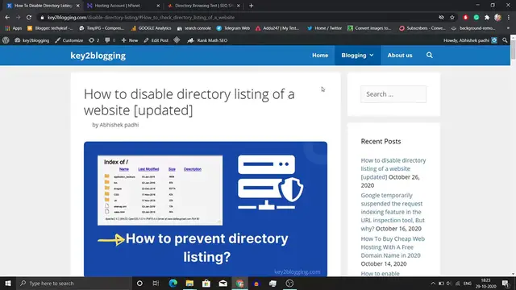This screenshot has height=290, width=516.
Task: Open the Chrome three-dot menu
Action: (509, 18)
